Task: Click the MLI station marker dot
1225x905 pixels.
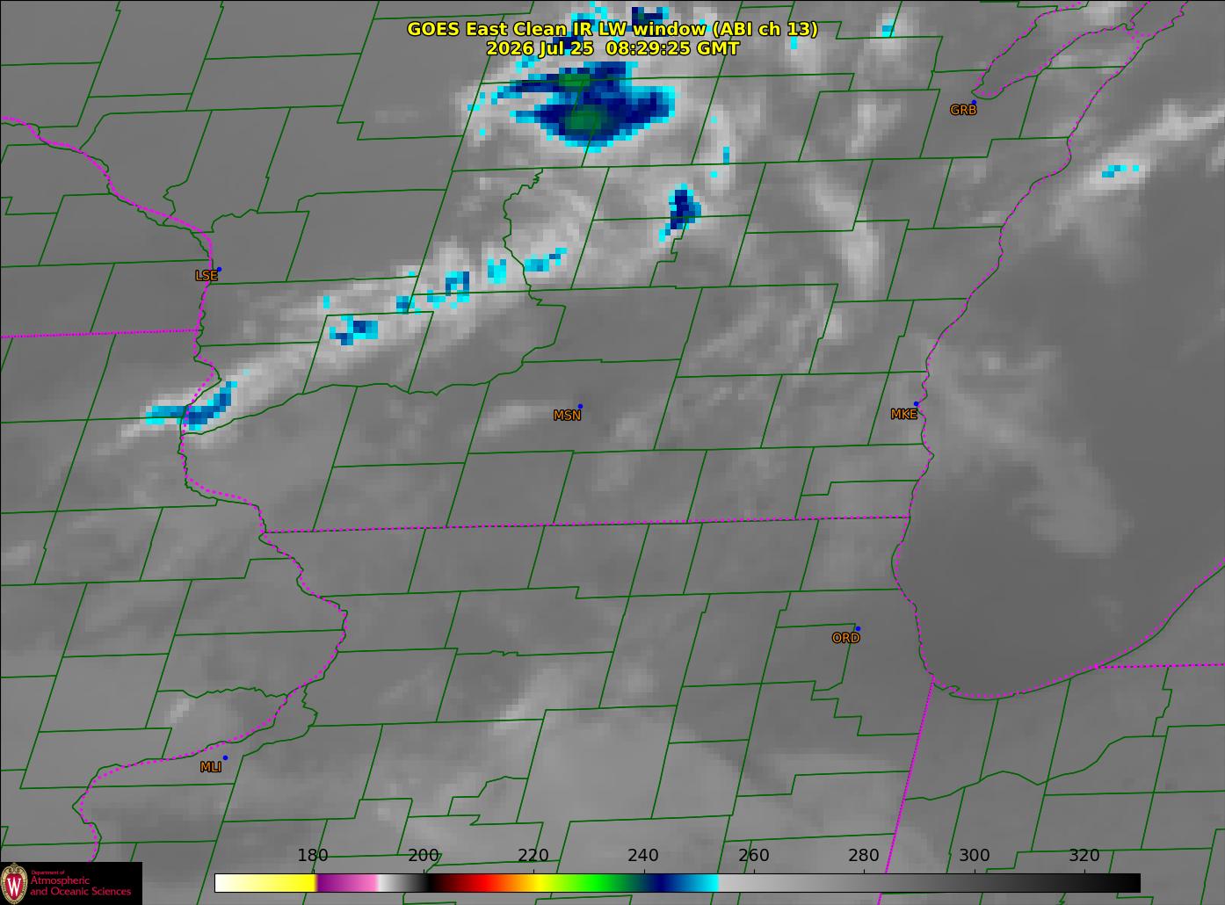Action: coord(225,757)
